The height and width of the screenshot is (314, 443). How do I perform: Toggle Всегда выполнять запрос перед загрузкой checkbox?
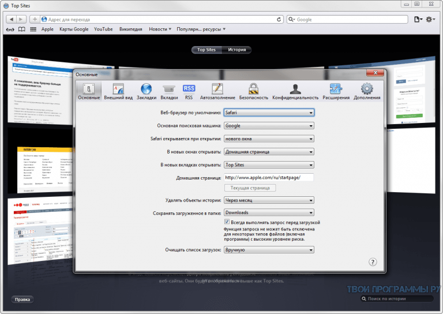coord(227,222)
